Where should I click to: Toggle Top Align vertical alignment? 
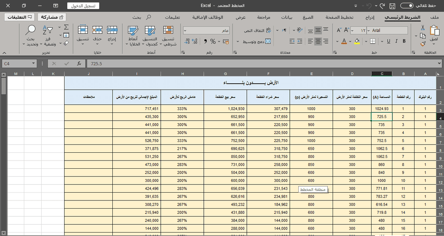click(326, 29)
